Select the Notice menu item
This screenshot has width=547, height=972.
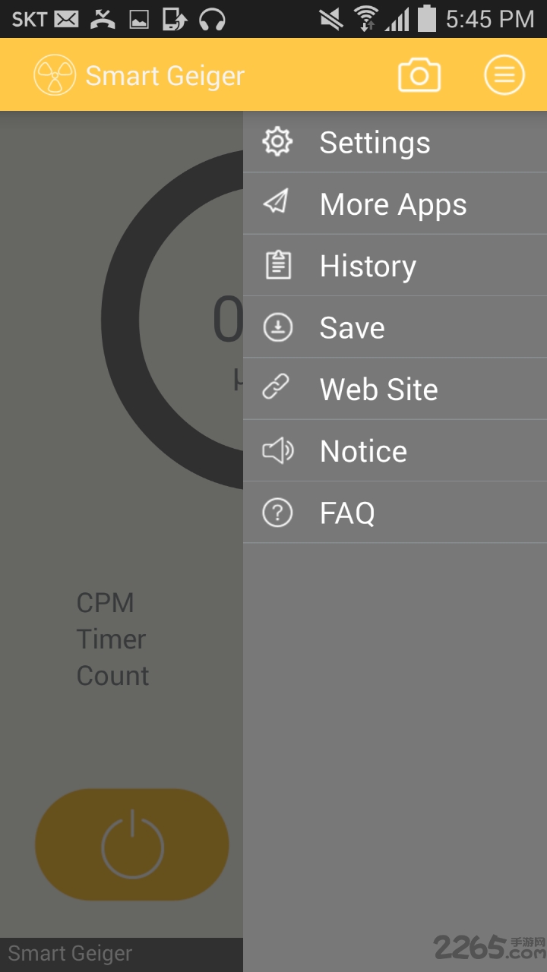point(363,451)
